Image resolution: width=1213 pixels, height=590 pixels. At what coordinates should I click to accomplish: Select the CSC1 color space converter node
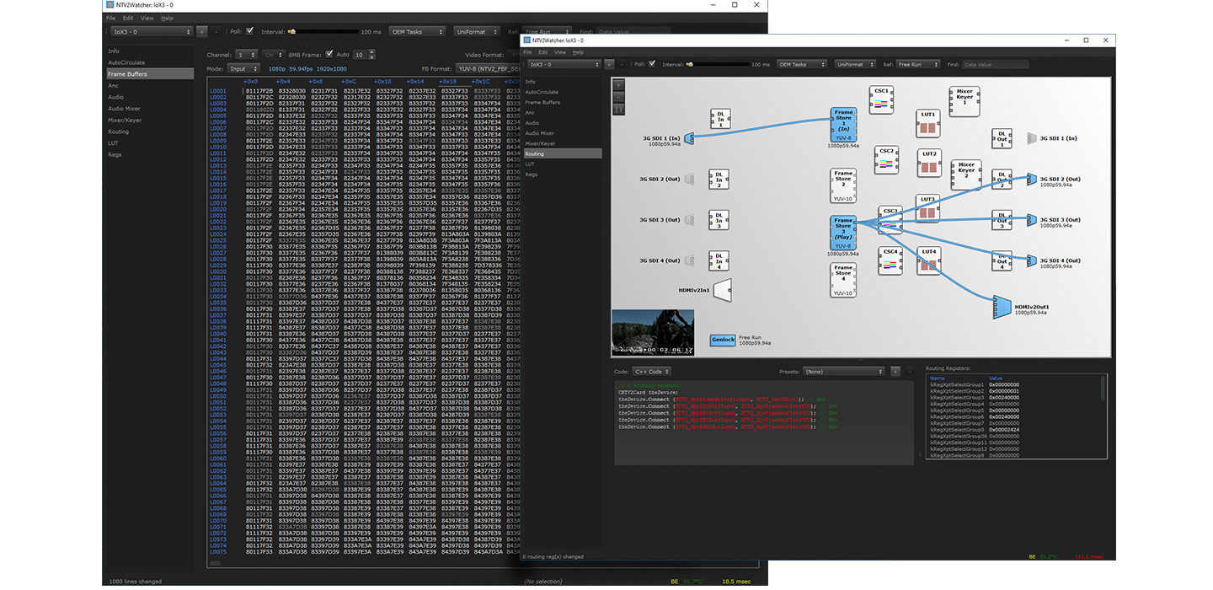(x=881, y=100)
